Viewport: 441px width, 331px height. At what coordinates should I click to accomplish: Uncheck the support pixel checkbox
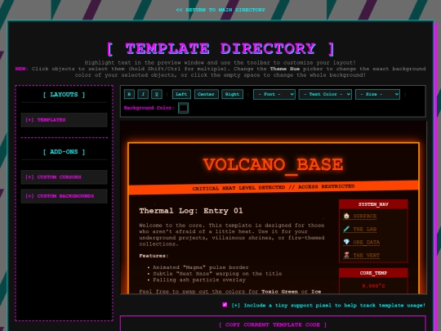click(x=225, y=305)
